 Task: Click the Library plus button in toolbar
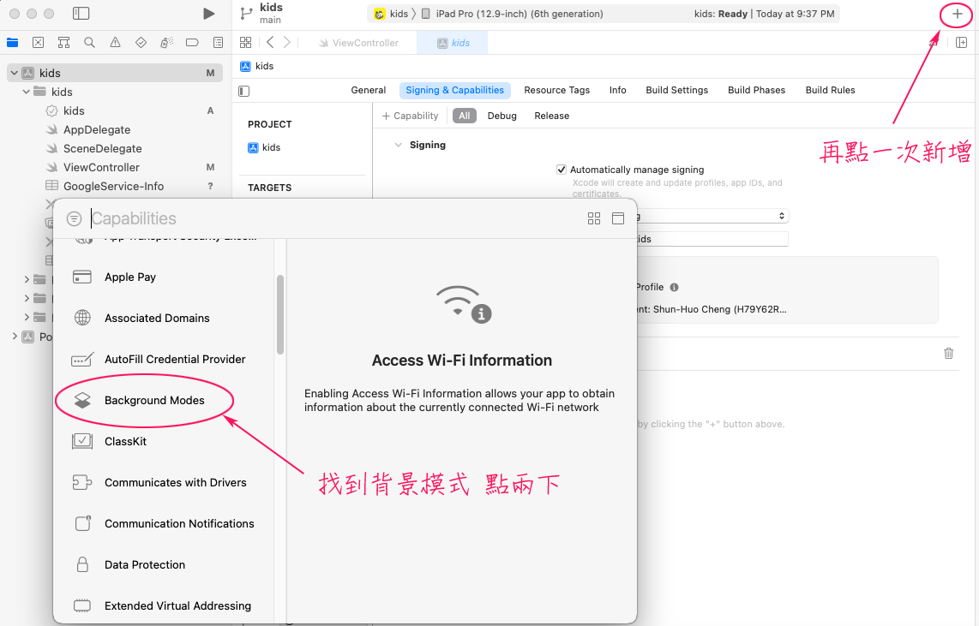pos(958,14)
